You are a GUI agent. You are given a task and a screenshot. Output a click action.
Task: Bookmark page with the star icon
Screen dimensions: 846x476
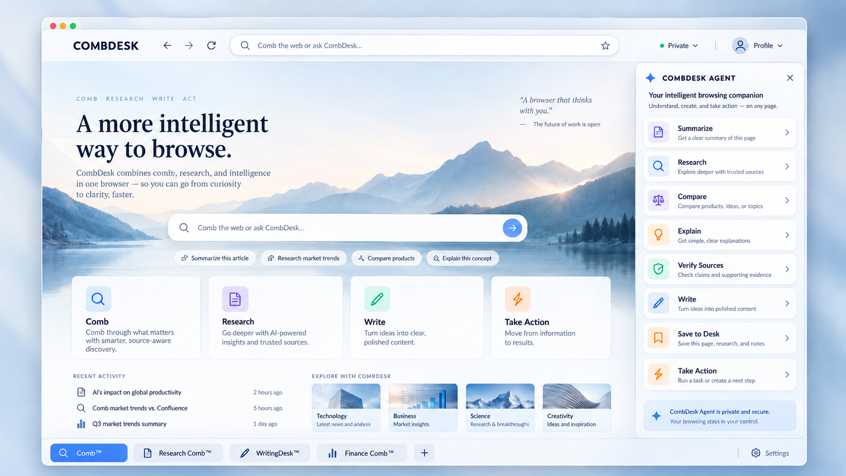(x=605, y=46)
